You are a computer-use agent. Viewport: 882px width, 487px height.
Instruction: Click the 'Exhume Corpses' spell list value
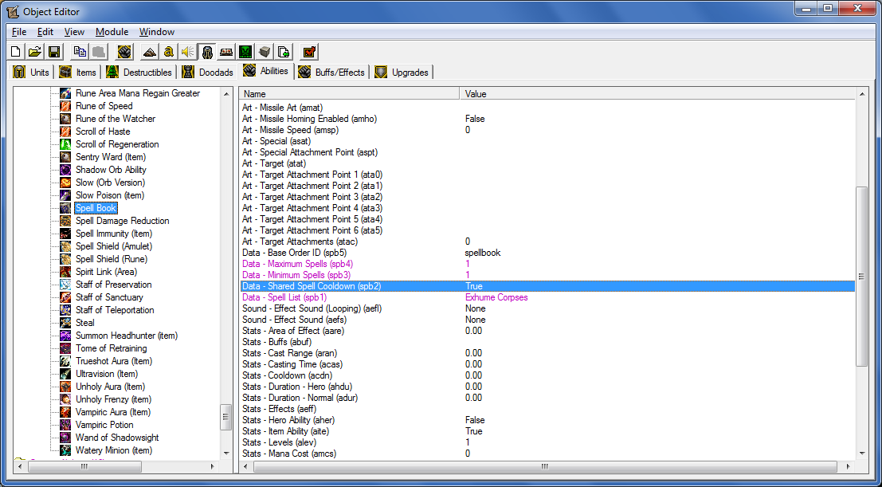tap(496, 297)
